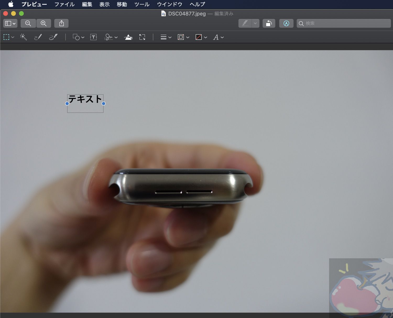The width and height of the screenshot is (393, 318).
Task: Open the ウインドウ menu
Action: pos(170,4)
